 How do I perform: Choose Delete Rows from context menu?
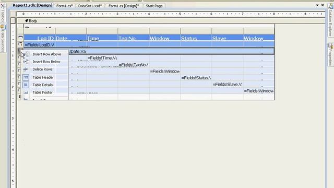click(42, 69)
